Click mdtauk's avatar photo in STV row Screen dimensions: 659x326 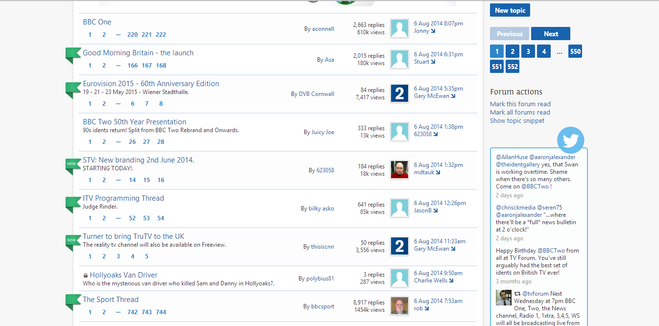[x=399, y=169]
